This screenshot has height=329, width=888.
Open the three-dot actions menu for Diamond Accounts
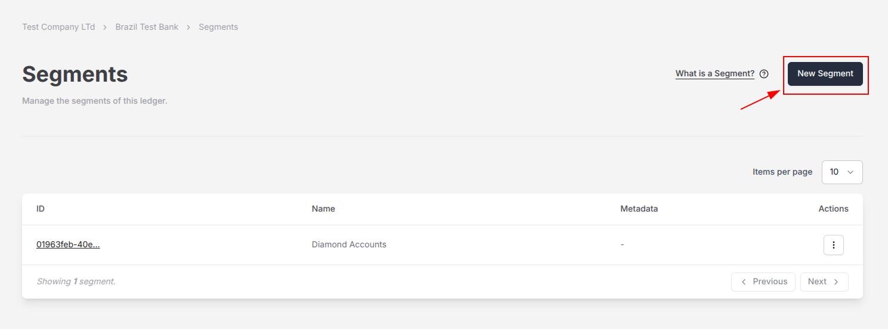click(833, 245)
